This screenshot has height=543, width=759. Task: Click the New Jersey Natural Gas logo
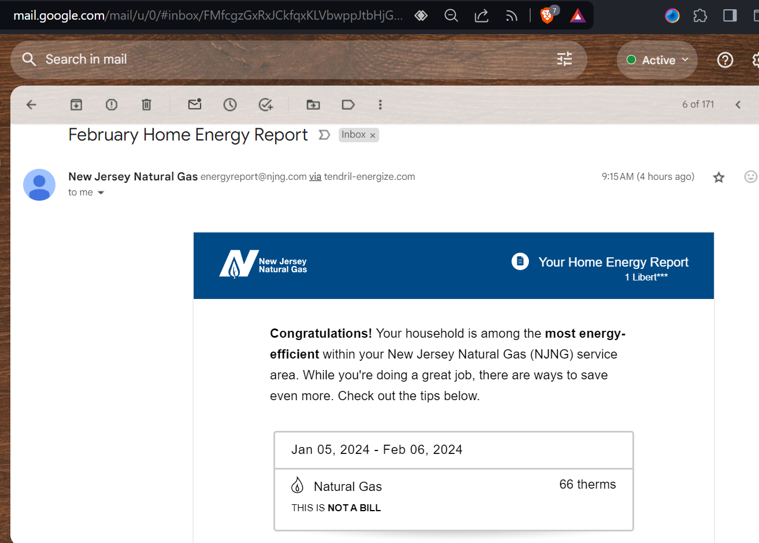263,264
